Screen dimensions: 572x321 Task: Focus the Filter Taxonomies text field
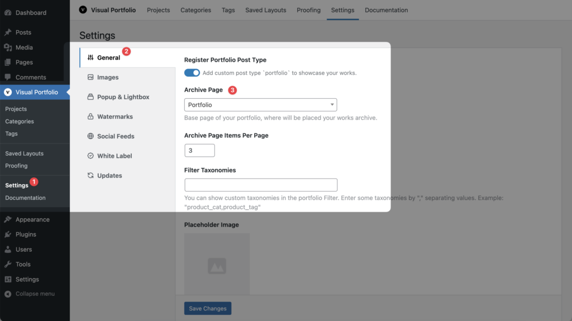261,185
